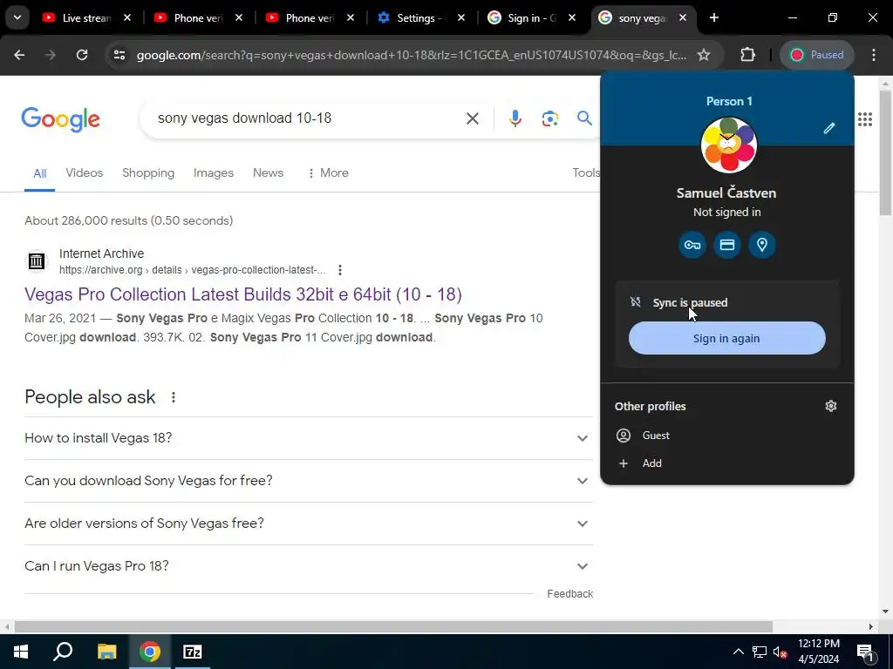Open a new tab with plus button

(714, 17)
